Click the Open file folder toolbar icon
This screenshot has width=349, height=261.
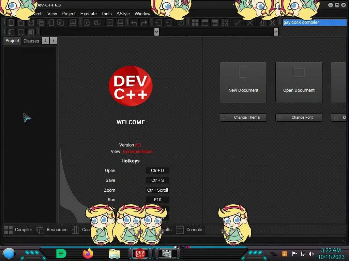click(21, 23)
